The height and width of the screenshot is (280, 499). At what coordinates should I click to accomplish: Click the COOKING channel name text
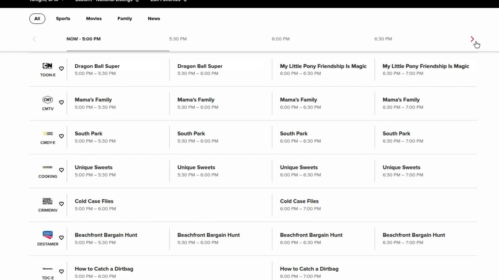(48, 176)
